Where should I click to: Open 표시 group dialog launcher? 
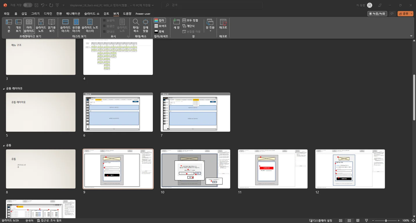pos(128,37)
